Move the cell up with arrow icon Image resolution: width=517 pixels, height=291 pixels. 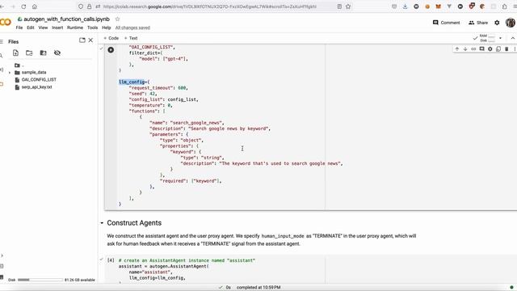457,48
